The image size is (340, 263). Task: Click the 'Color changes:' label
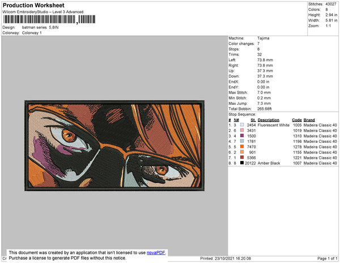(241, 44)
